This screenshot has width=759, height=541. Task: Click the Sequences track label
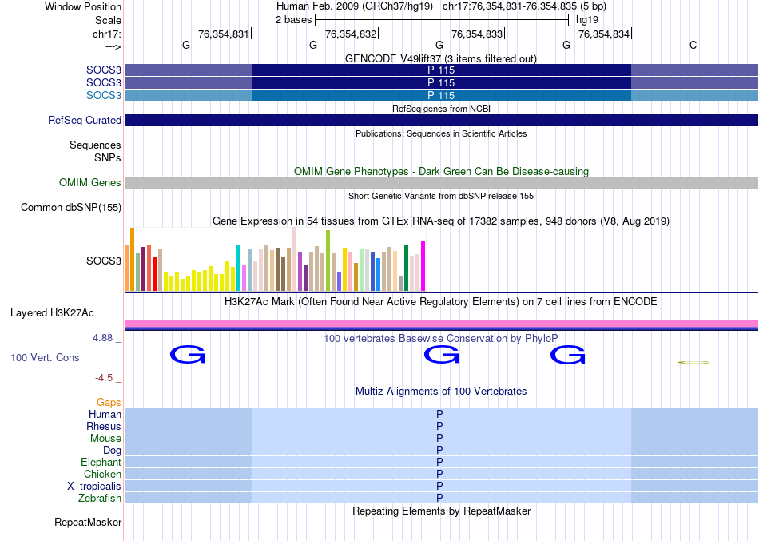tap(95, 145)
